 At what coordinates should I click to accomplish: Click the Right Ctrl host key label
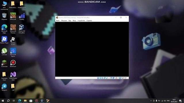pos(124,78)
